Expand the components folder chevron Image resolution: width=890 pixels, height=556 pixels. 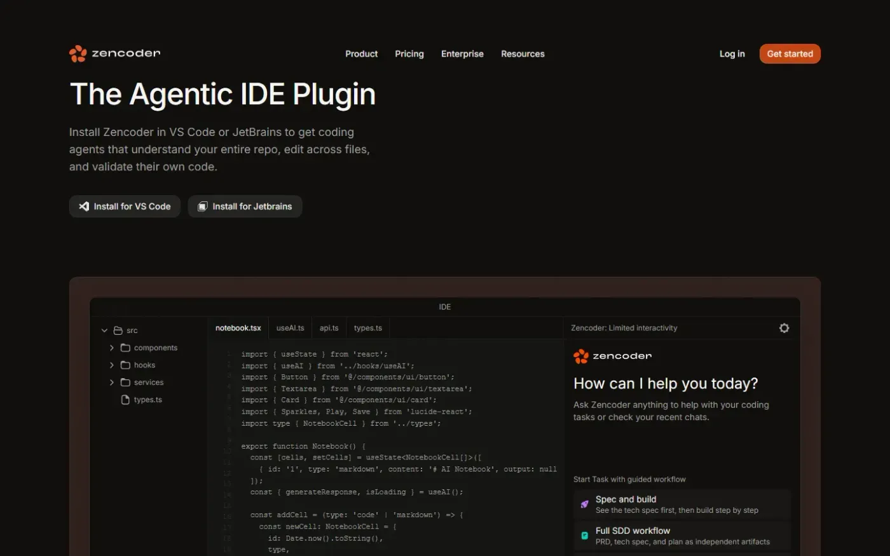(112, 348)
